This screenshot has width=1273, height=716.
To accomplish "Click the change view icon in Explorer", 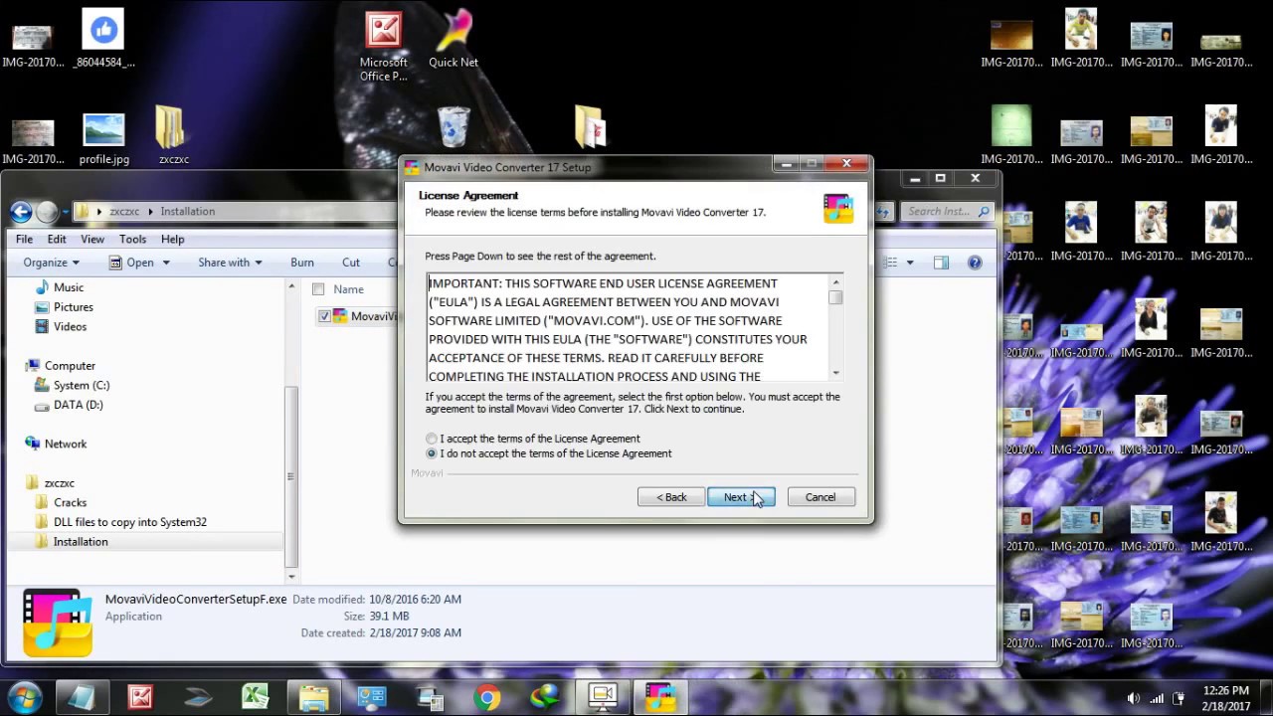I will coord(890,263).
